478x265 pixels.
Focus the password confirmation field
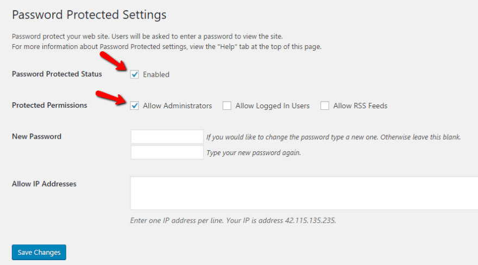tap(167, 152)
